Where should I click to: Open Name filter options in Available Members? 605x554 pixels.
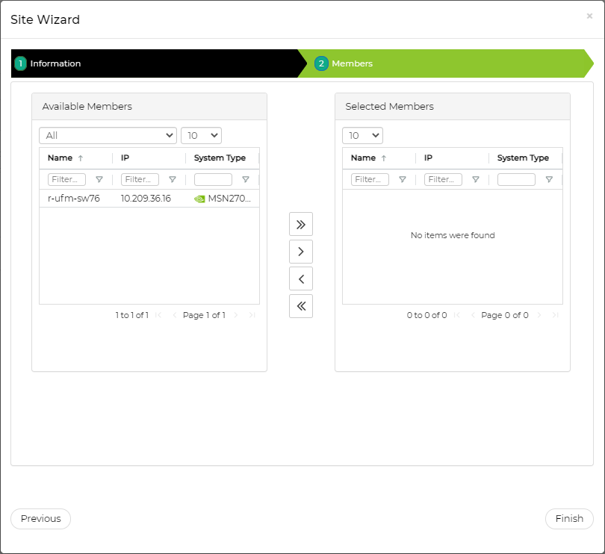pos(99,180)
